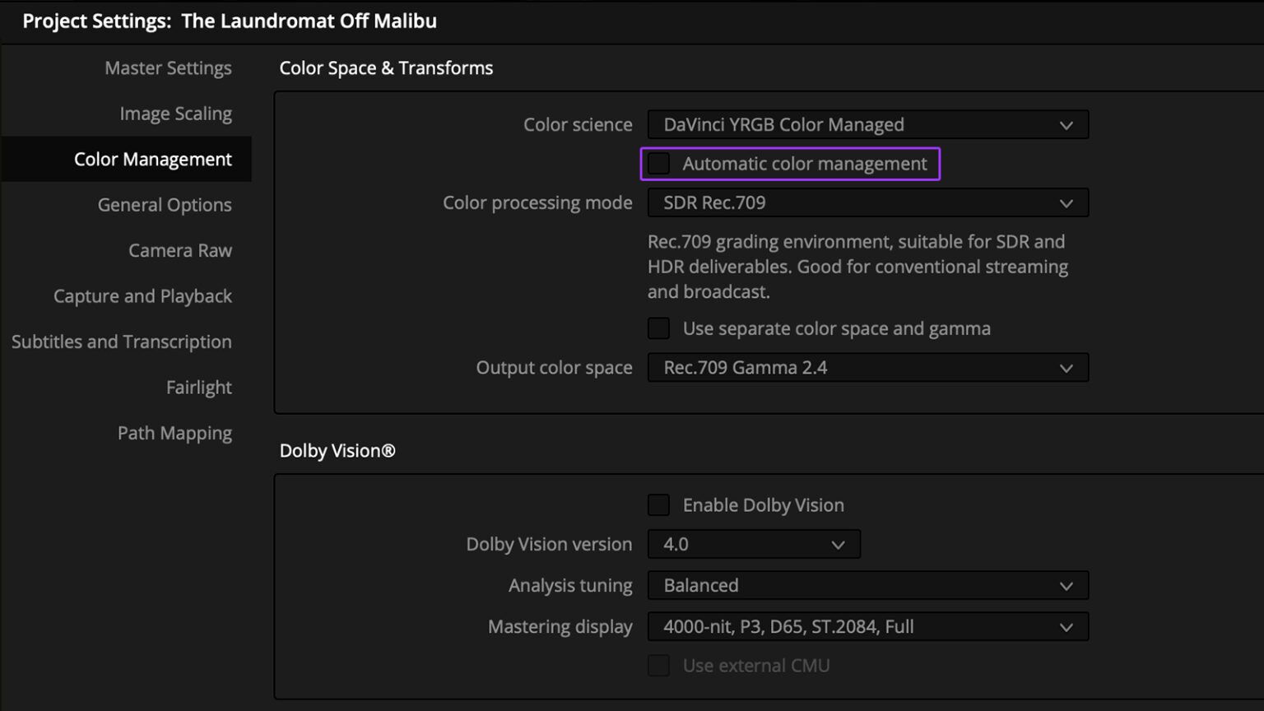The width and height of the screenshot is (1264, 711).
Task: Open the Color processing mode dropdown
Action: pos(867,202)
